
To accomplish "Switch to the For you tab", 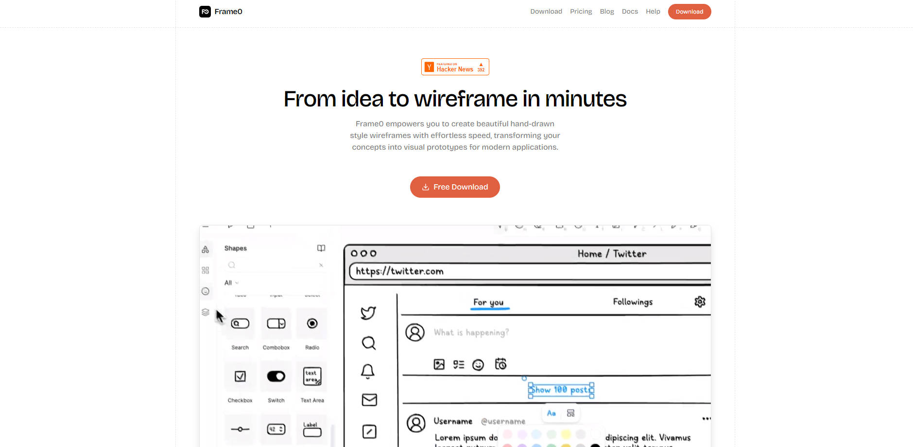I will click(x=488, y=302).
